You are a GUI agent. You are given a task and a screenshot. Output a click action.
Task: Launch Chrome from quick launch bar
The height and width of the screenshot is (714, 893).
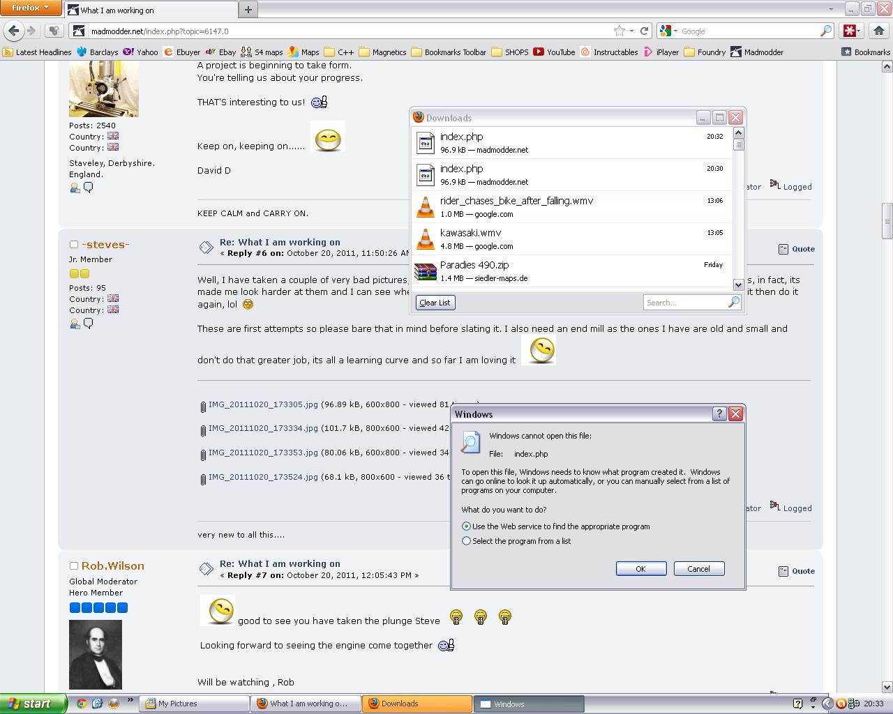[x=81, y=704]
